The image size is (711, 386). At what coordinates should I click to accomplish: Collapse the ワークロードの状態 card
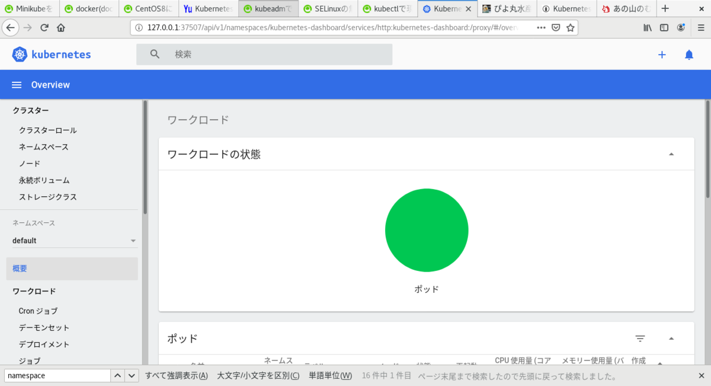click(x=671, y=154)
